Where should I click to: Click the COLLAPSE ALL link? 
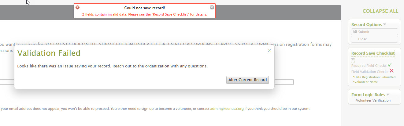(380, 11)
